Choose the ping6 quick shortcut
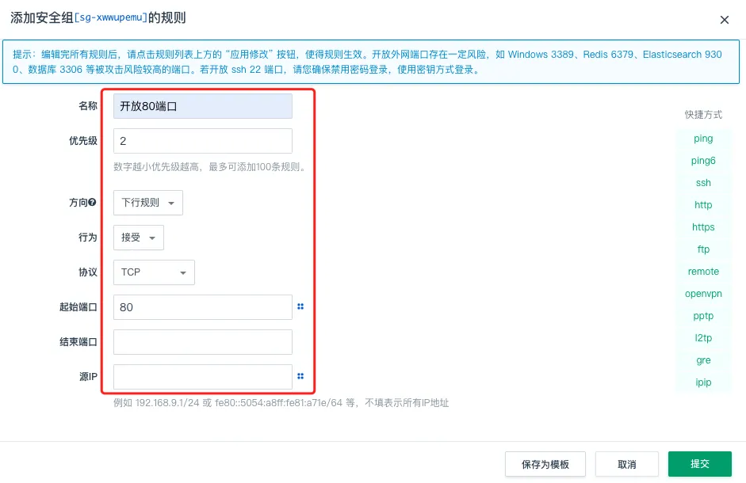746x483 pixels. 702,161
